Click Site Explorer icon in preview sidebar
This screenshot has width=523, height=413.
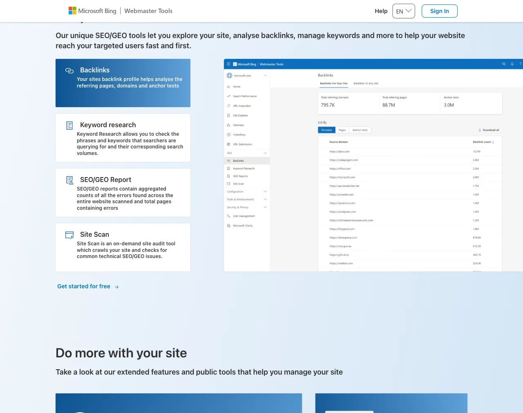pos(228,115)
